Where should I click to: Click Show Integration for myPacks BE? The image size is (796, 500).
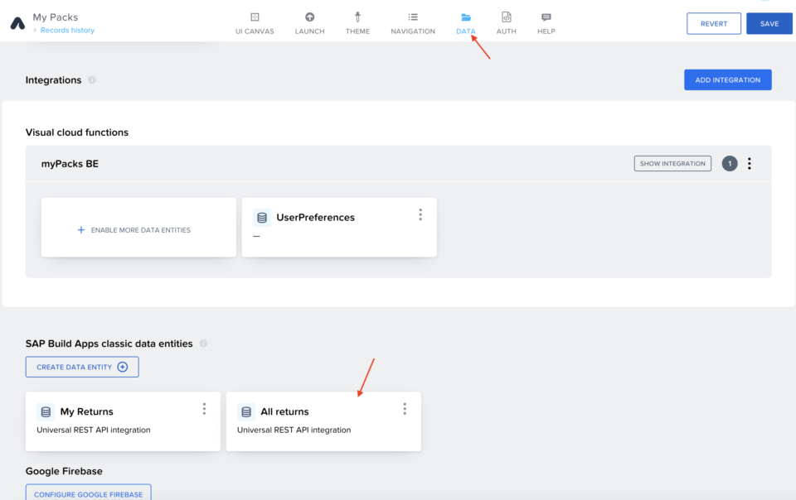coord(672,164)
